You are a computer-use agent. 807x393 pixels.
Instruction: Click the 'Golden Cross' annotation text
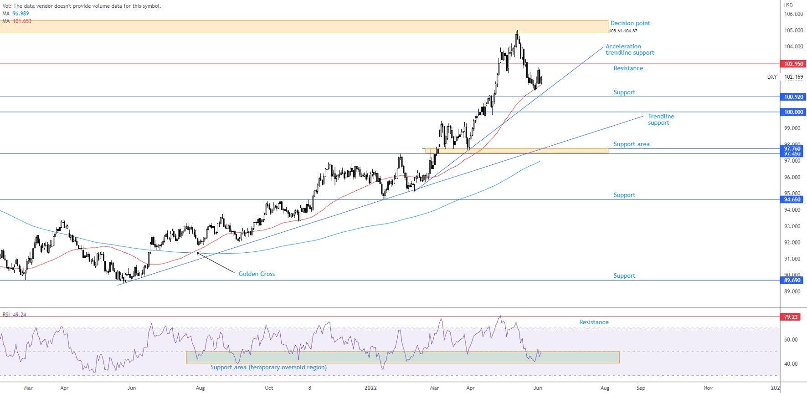pos(257,274)
